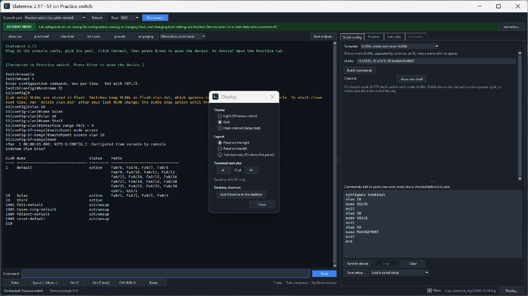Click Build commands button
Viewport: 528px width, 296px height.
[x=360, y=71]
